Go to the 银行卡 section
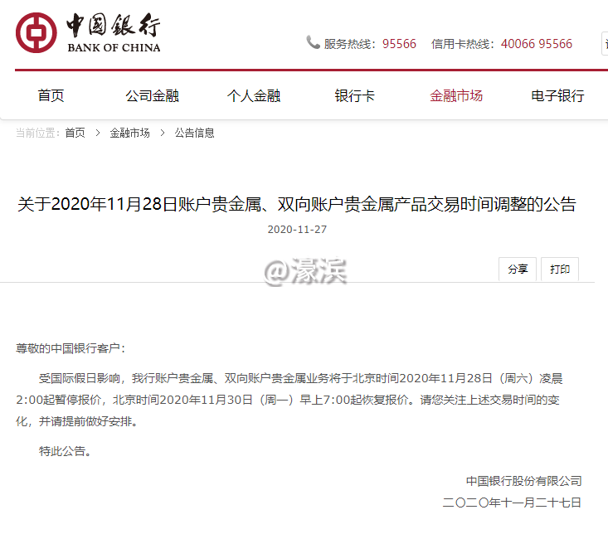The image size is (608, 539). (x=355, y=95)
